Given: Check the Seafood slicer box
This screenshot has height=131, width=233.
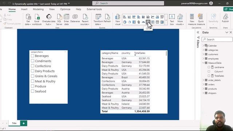Looking at the screenshot, I should coord(32,91).
